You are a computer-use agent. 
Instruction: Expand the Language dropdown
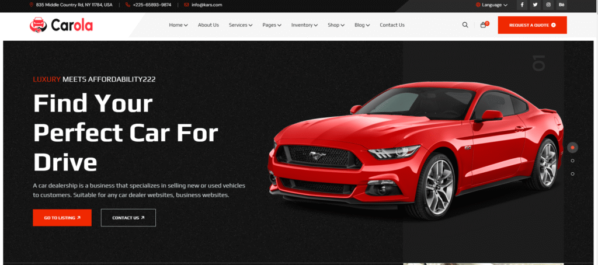(x=491, y=5)
